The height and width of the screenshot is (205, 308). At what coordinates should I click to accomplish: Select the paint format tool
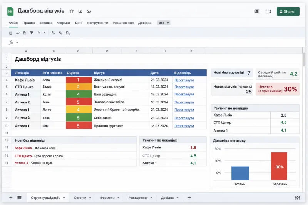(x=31, y=33)
